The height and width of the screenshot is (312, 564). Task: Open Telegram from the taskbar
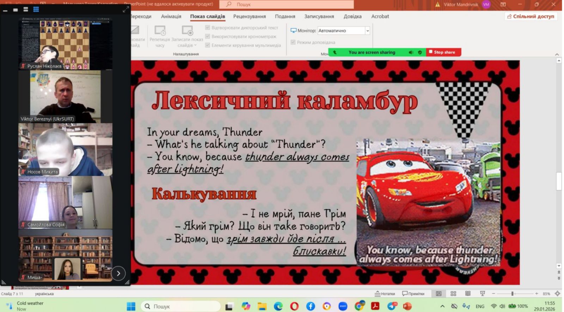coord(392,306)
